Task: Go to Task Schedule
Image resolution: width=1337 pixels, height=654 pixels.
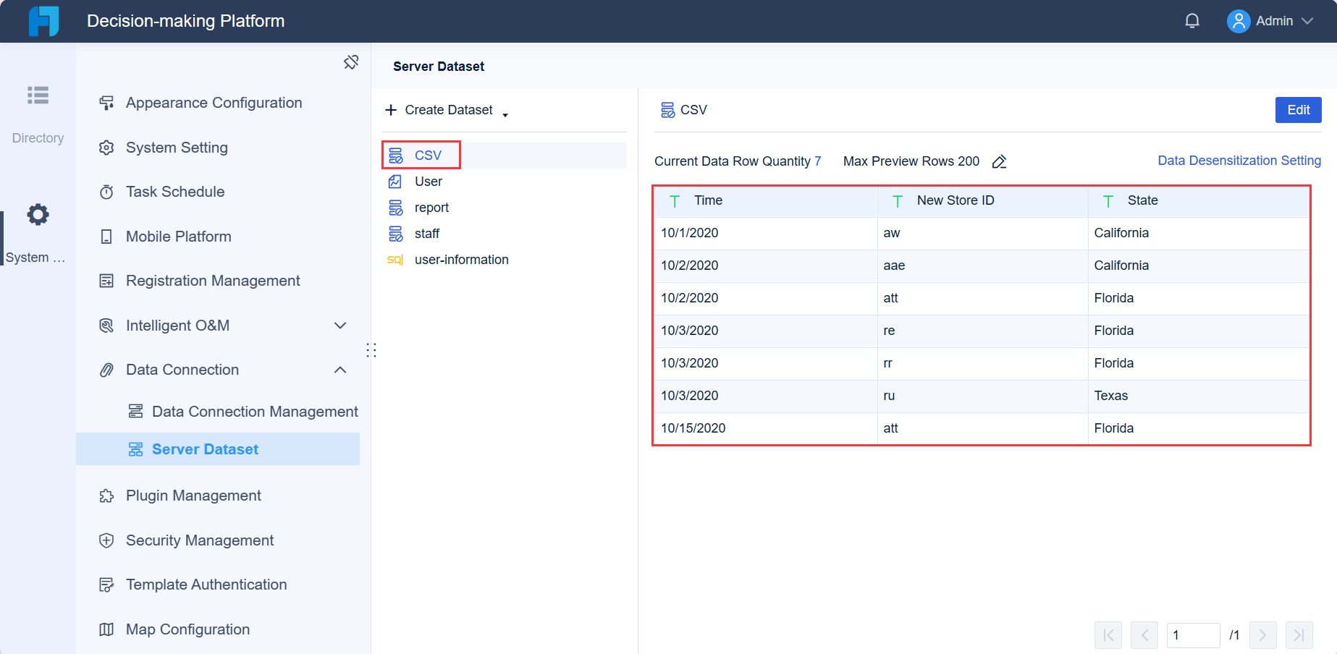Action: (175, 192)
